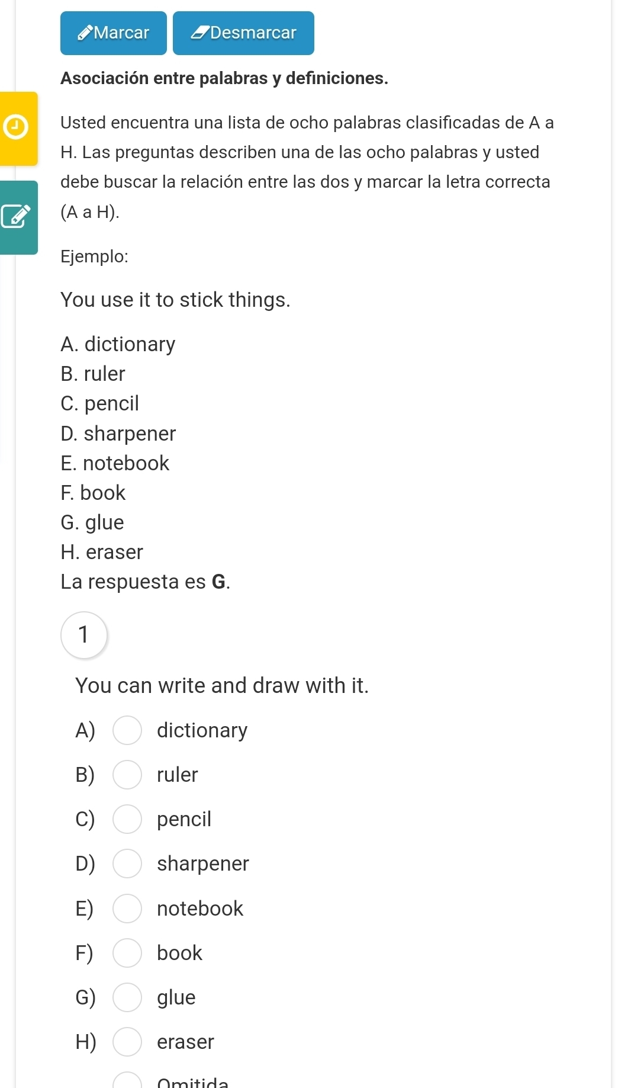Open the teal edit notes icon
This screenshot has height=1088, width=618.
pos(15,217)
